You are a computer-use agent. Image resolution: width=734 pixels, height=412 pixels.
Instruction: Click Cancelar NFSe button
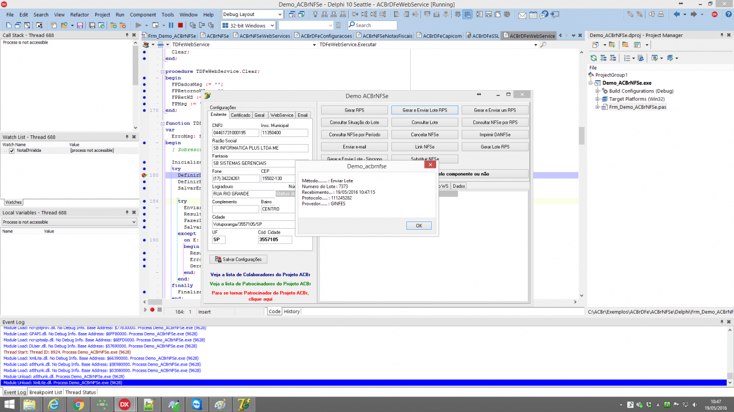point(425,134)
